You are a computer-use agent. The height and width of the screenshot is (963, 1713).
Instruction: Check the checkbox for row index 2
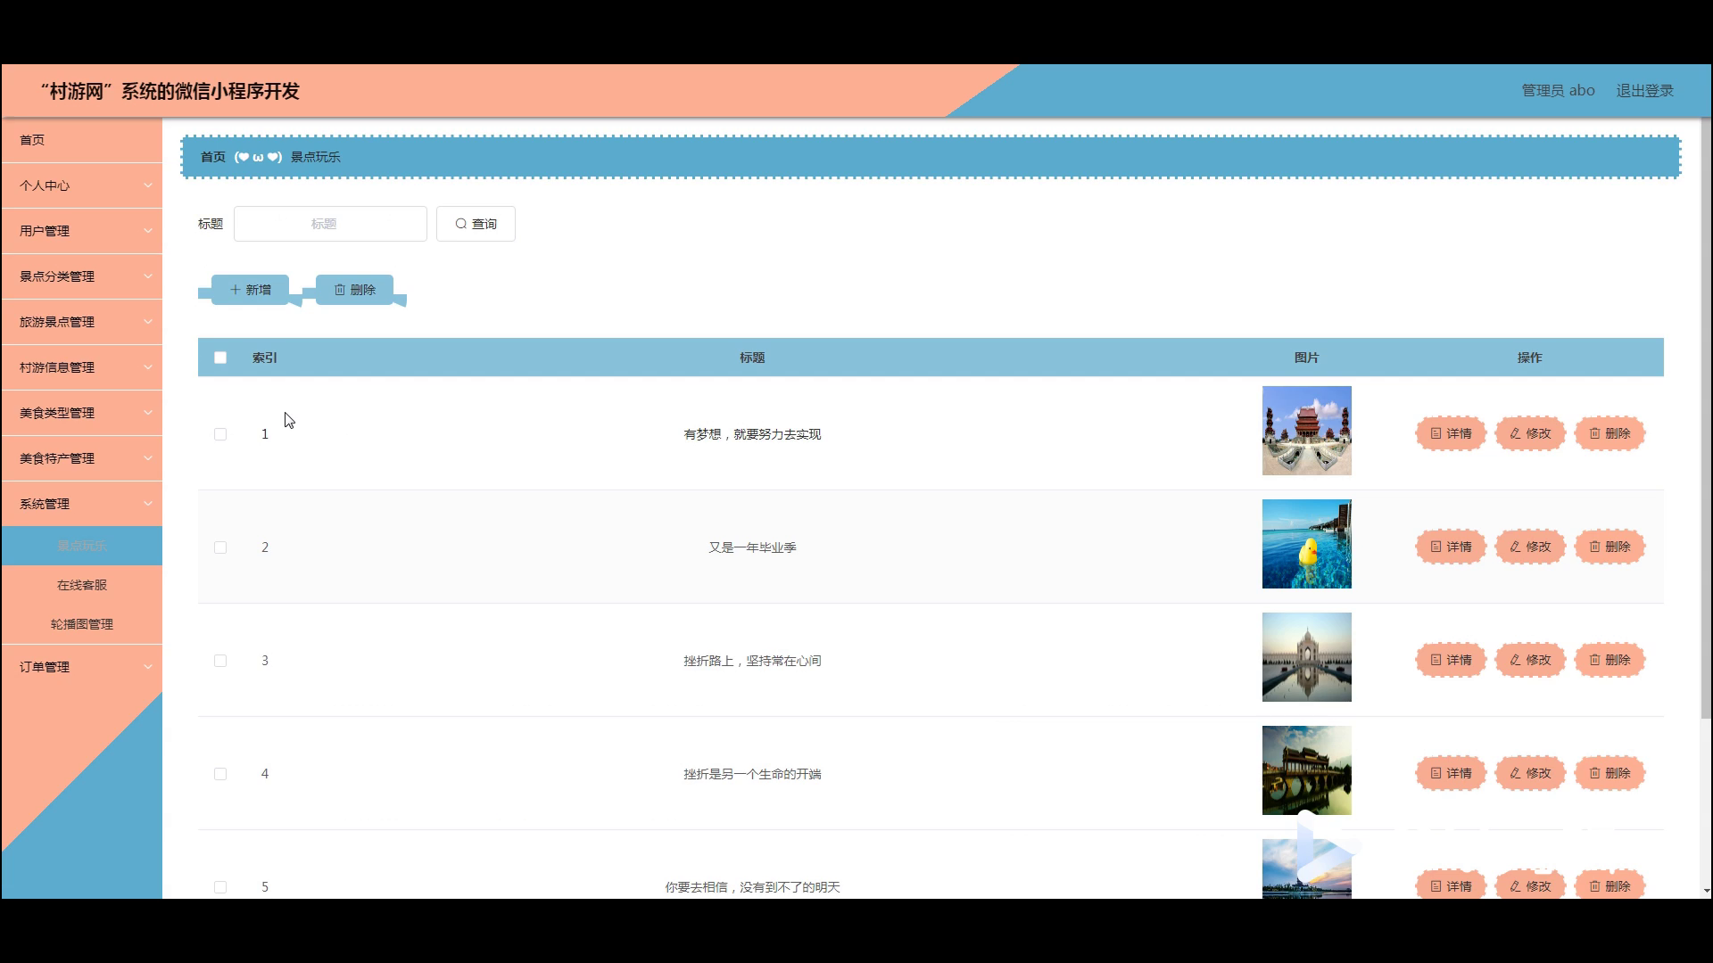(220, 547)
